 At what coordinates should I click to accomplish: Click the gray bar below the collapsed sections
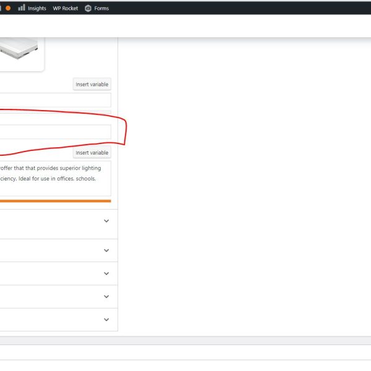point(185,341)
